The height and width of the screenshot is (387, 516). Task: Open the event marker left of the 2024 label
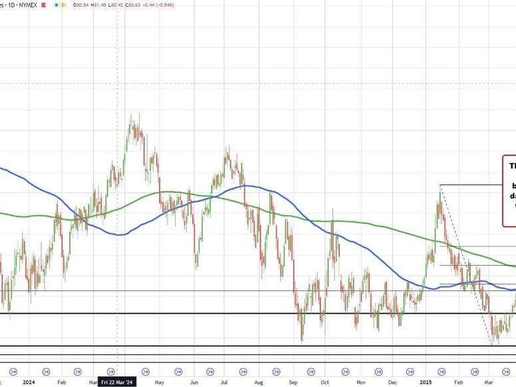coord(13,372)
